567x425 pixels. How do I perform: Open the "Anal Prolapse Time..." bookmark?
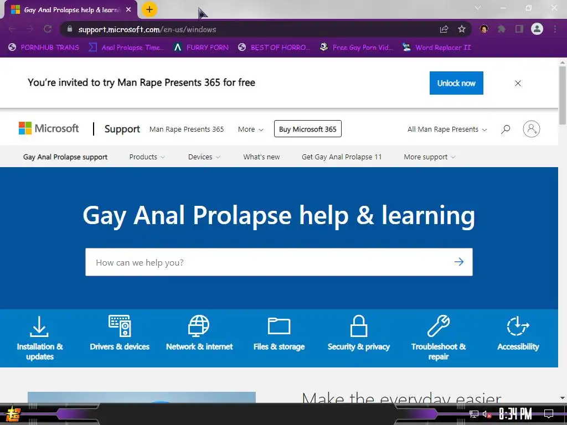pos(126,48)
